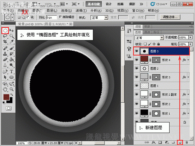This screenshot has height=146, width=195.
Task: Click the new adjustment layer icon
Action: pyautogui.click(x=167, y=142)
